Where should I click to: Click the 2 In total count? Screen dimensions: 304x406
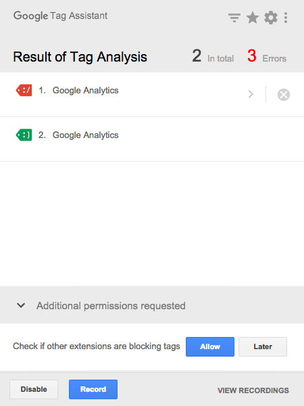click(x=213, y=56)
